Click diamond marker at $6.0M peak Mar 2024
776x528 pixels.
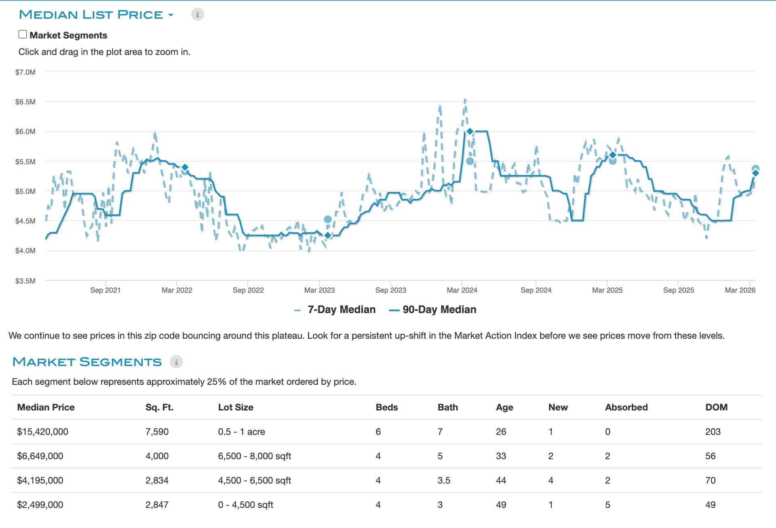pos(470,132)
